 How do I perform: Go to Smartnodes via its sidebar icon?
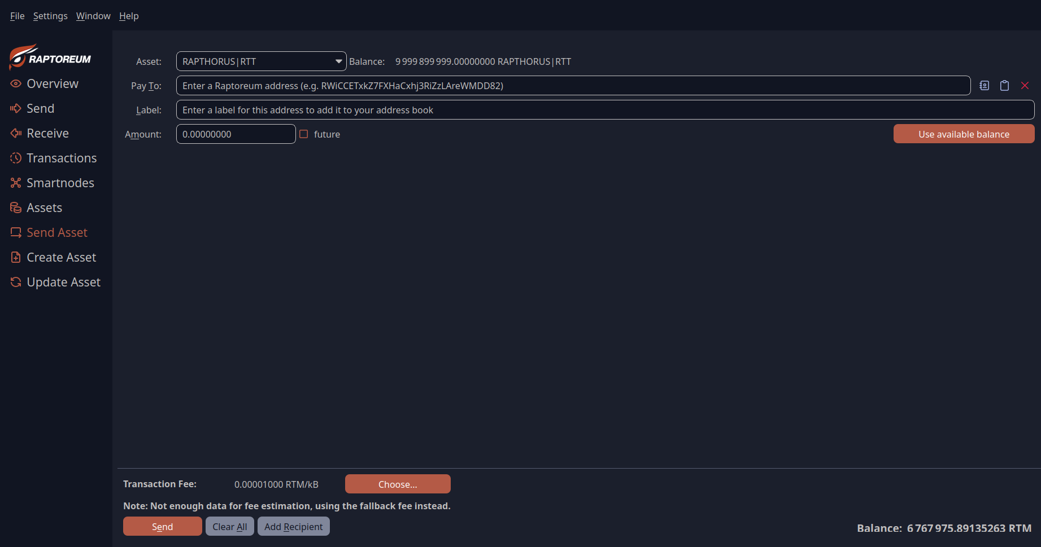click(x=16, y=183)
